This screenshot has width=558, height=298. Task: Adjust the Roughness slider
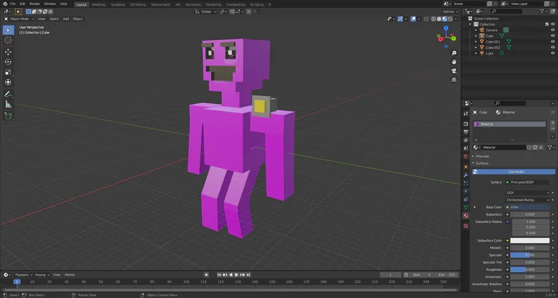coord(530,270)
